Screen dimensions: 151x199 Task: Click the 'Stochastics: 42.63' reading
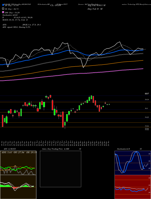(10, 15)
